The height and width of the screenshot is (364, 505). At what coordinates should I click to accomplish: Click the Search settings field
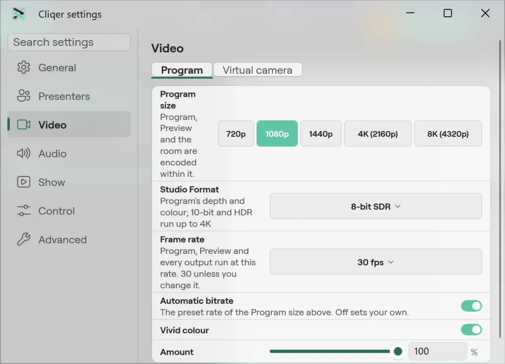pyautogui.click(x=69, y=42)
